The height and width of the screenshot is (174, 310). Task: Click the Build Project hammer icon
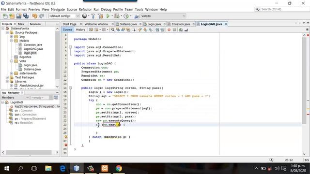click(93, 16)
